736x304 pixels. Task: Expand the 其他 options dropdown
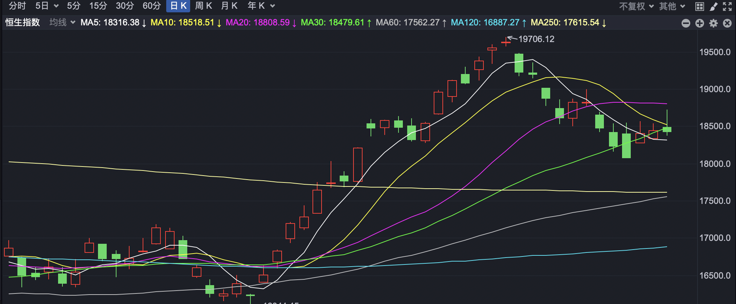[672, 6]
